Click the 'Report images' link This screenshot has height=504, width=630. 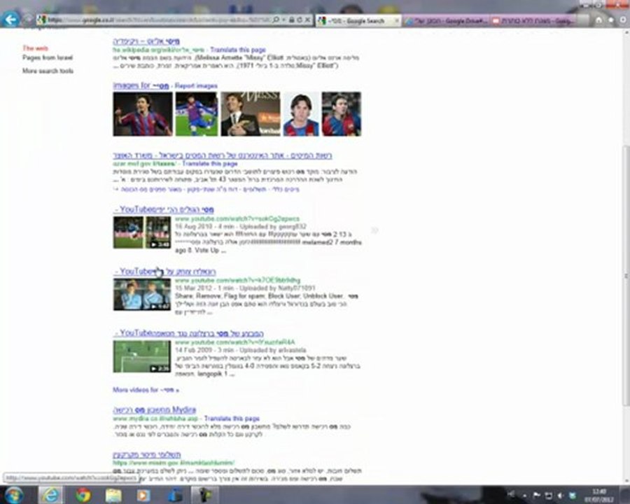(x=196, y=85)
